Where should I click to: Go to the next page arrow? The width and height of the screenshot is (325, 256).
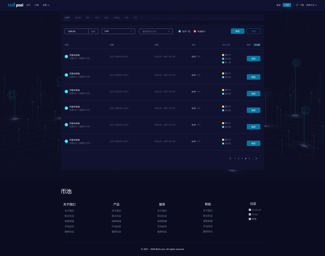click(x=256, y=158)
